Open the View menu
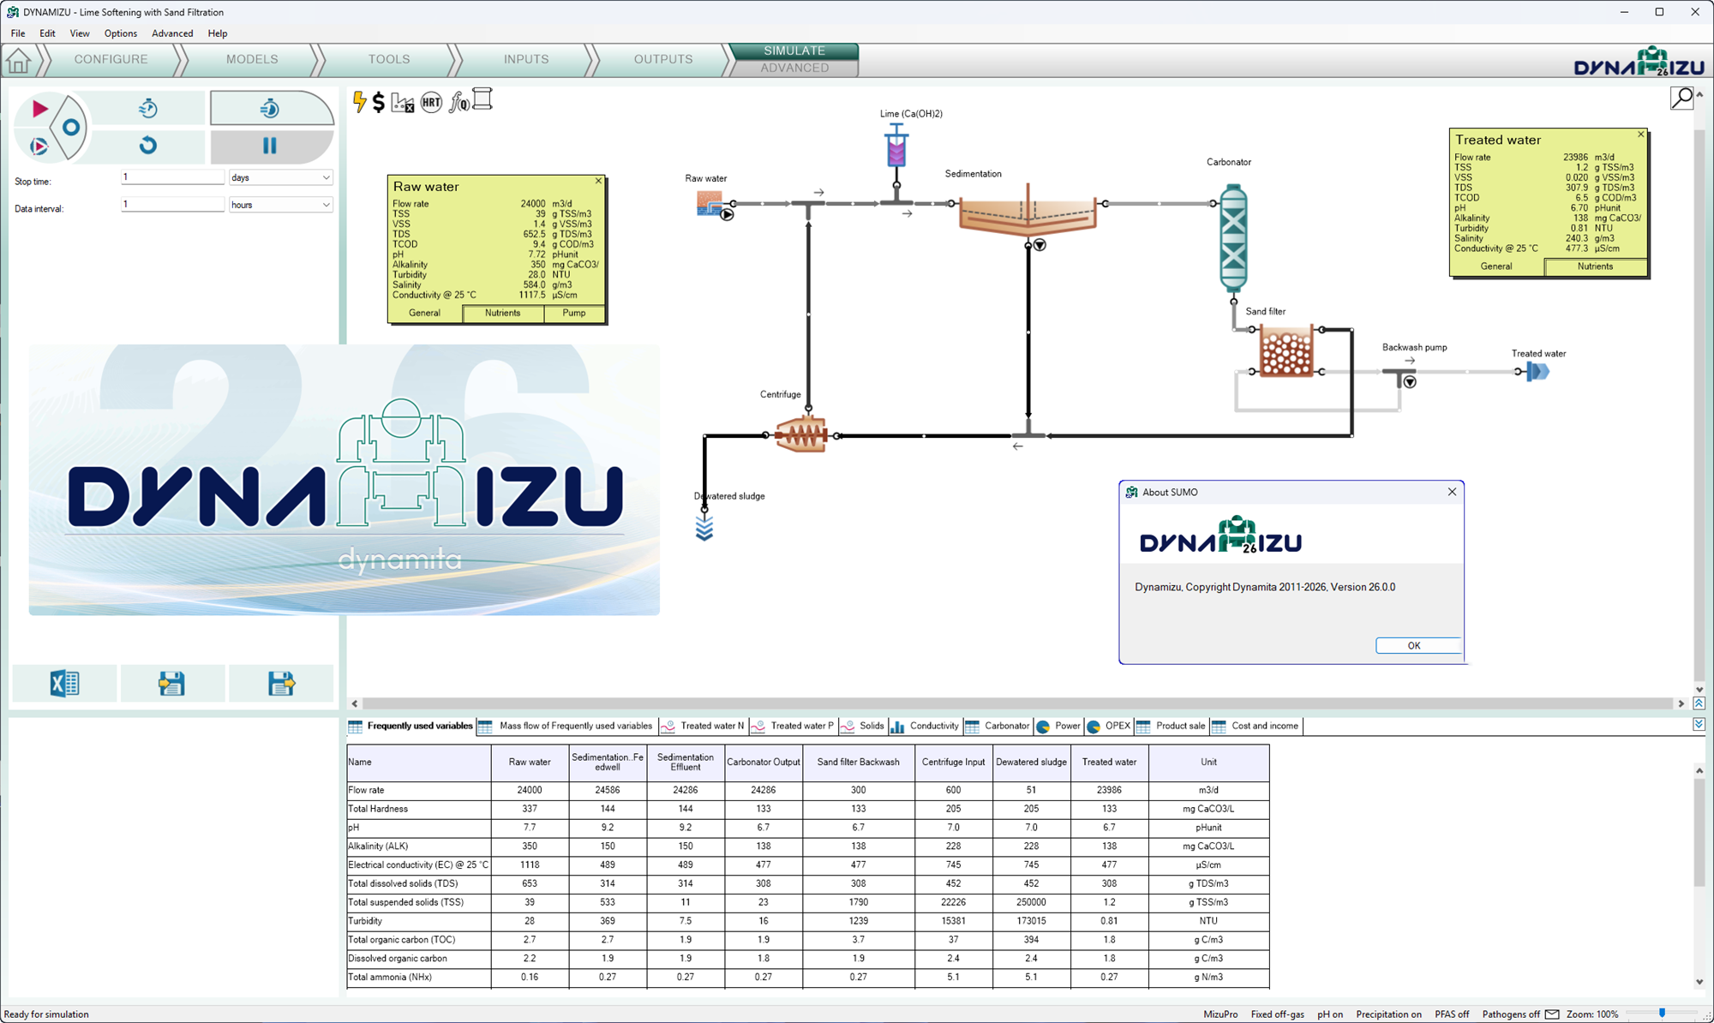The image size is (1714, 1023). pos(80,33)
